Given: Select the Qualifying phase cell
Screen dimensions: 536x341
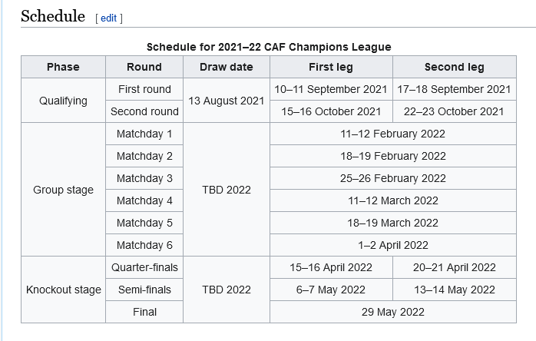Looking at the screenshot, I should [63, 101].
